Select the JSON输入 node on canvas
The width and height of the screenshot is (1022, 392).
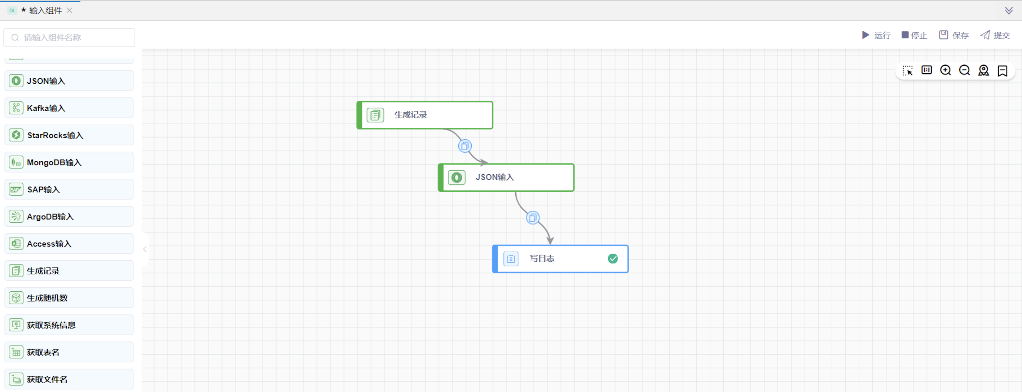click(506, 177)
